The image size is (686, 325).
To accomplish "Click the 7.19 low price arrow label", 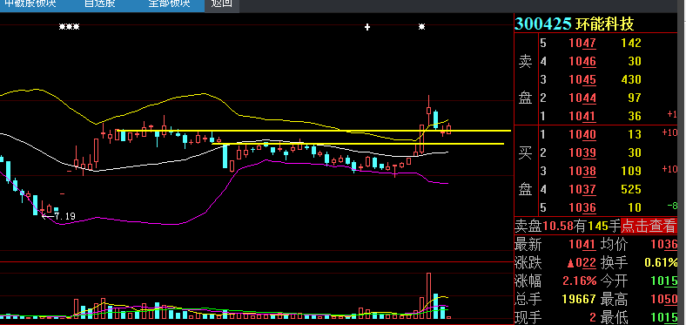I will click(58, 216).
